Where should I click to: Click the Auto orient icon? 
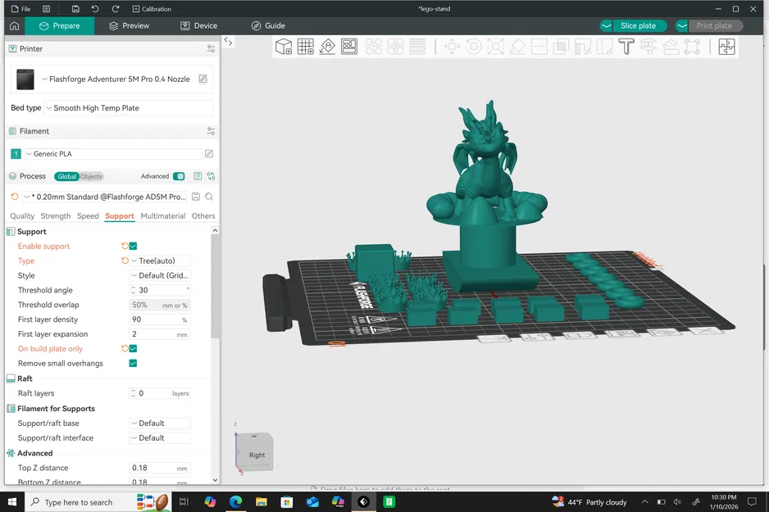click(x=327, y=47)
